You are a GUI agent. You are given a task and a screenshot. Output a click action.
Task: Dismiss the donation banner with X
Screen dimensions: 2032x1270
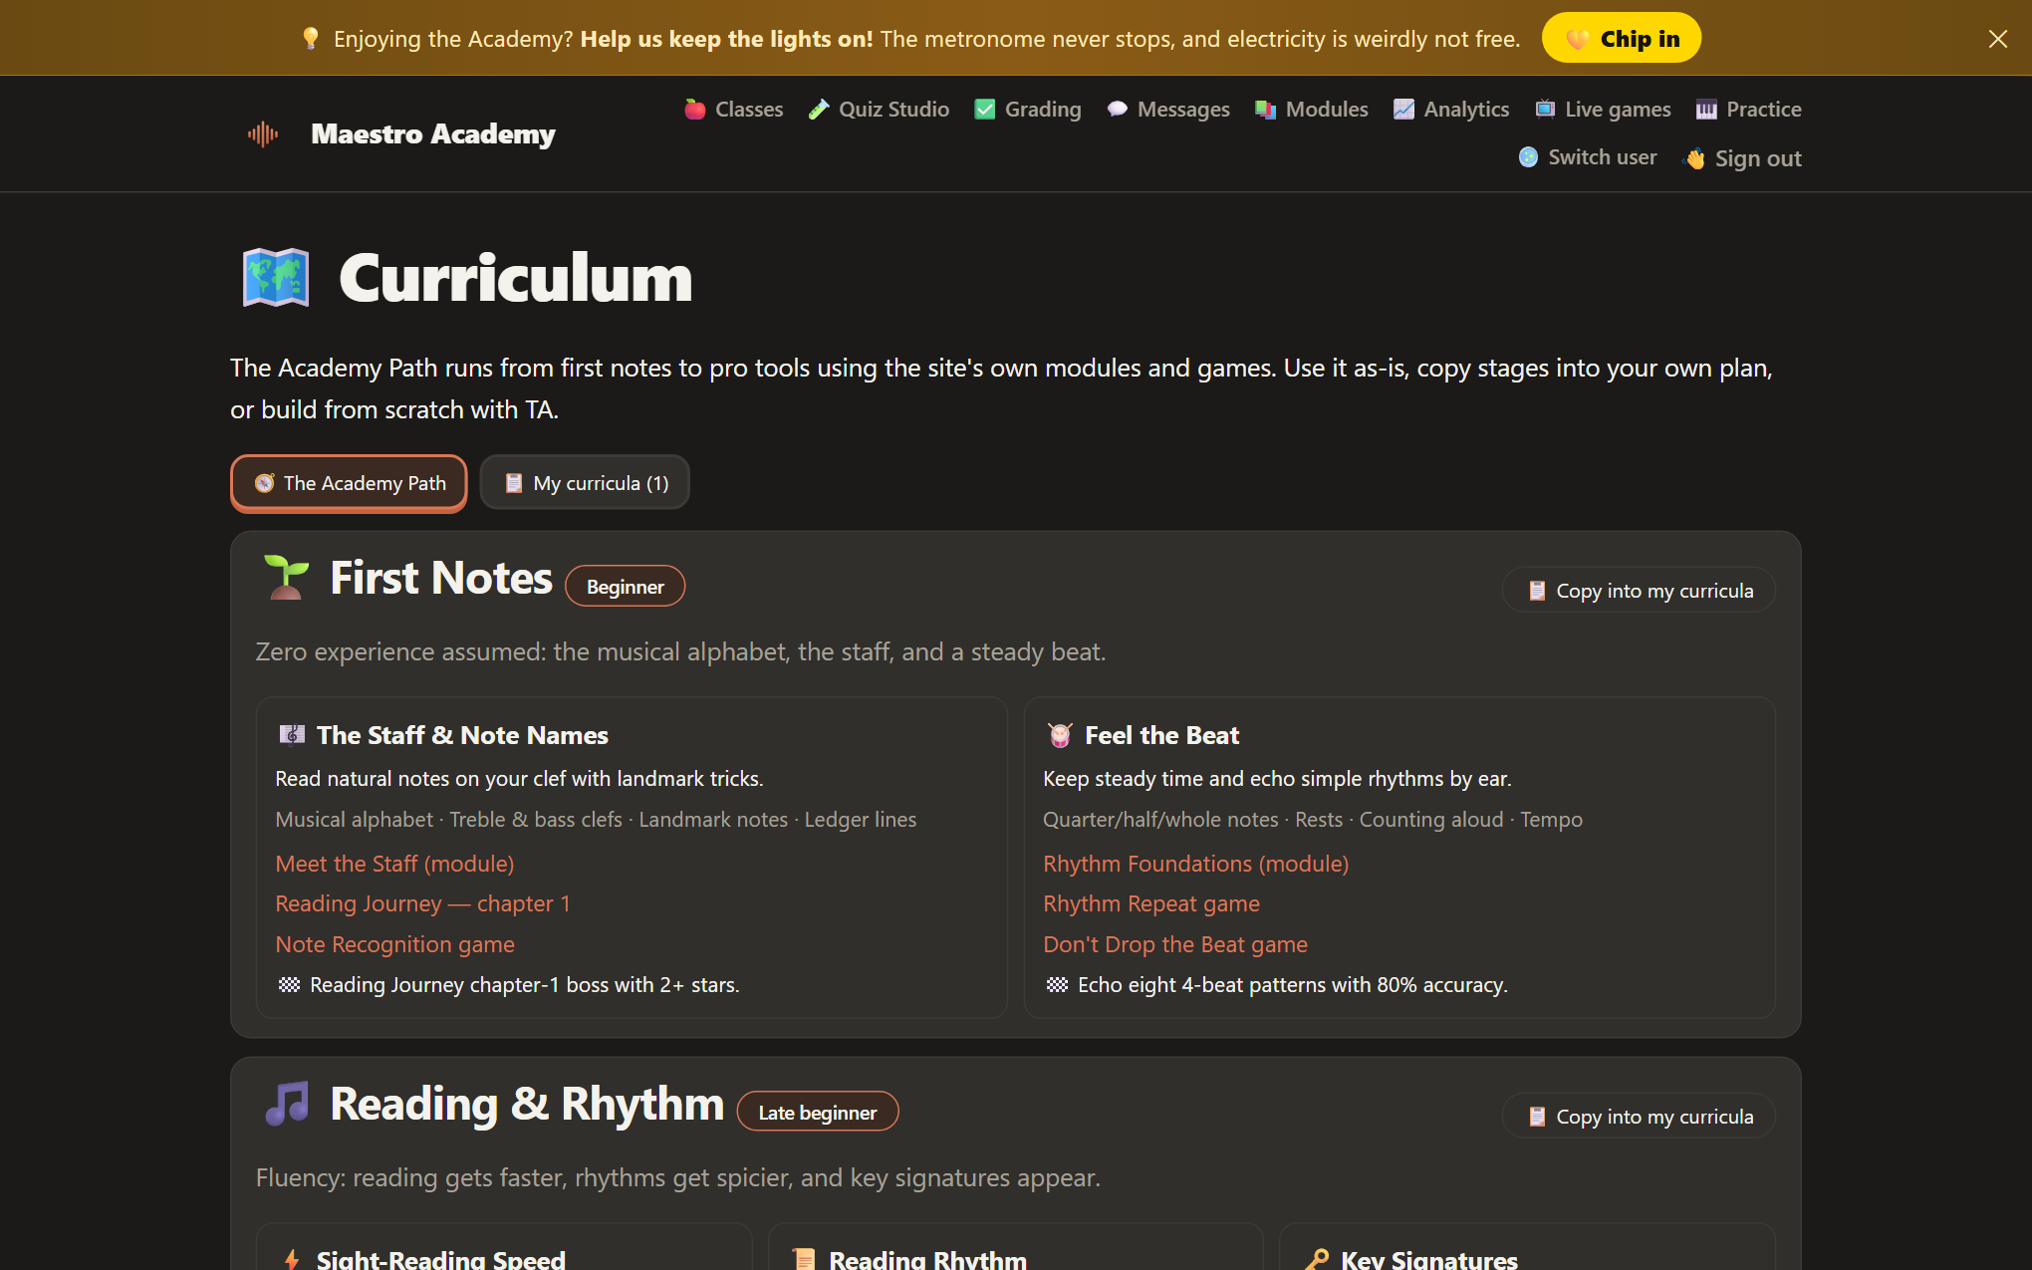tap(1997, 39)
